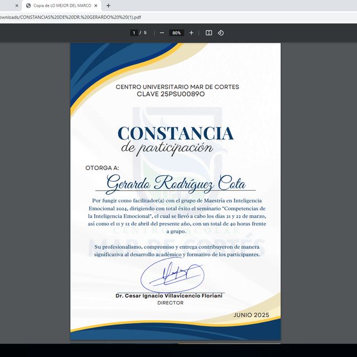Image resolution: width=357 pixels, height=357 pixels.
Task: Click the zoom in plus button
Action: click(191, 33)
